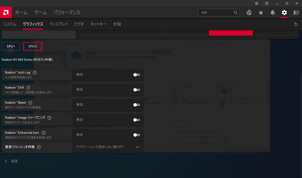Open the bug report icon

click(257, 3)
